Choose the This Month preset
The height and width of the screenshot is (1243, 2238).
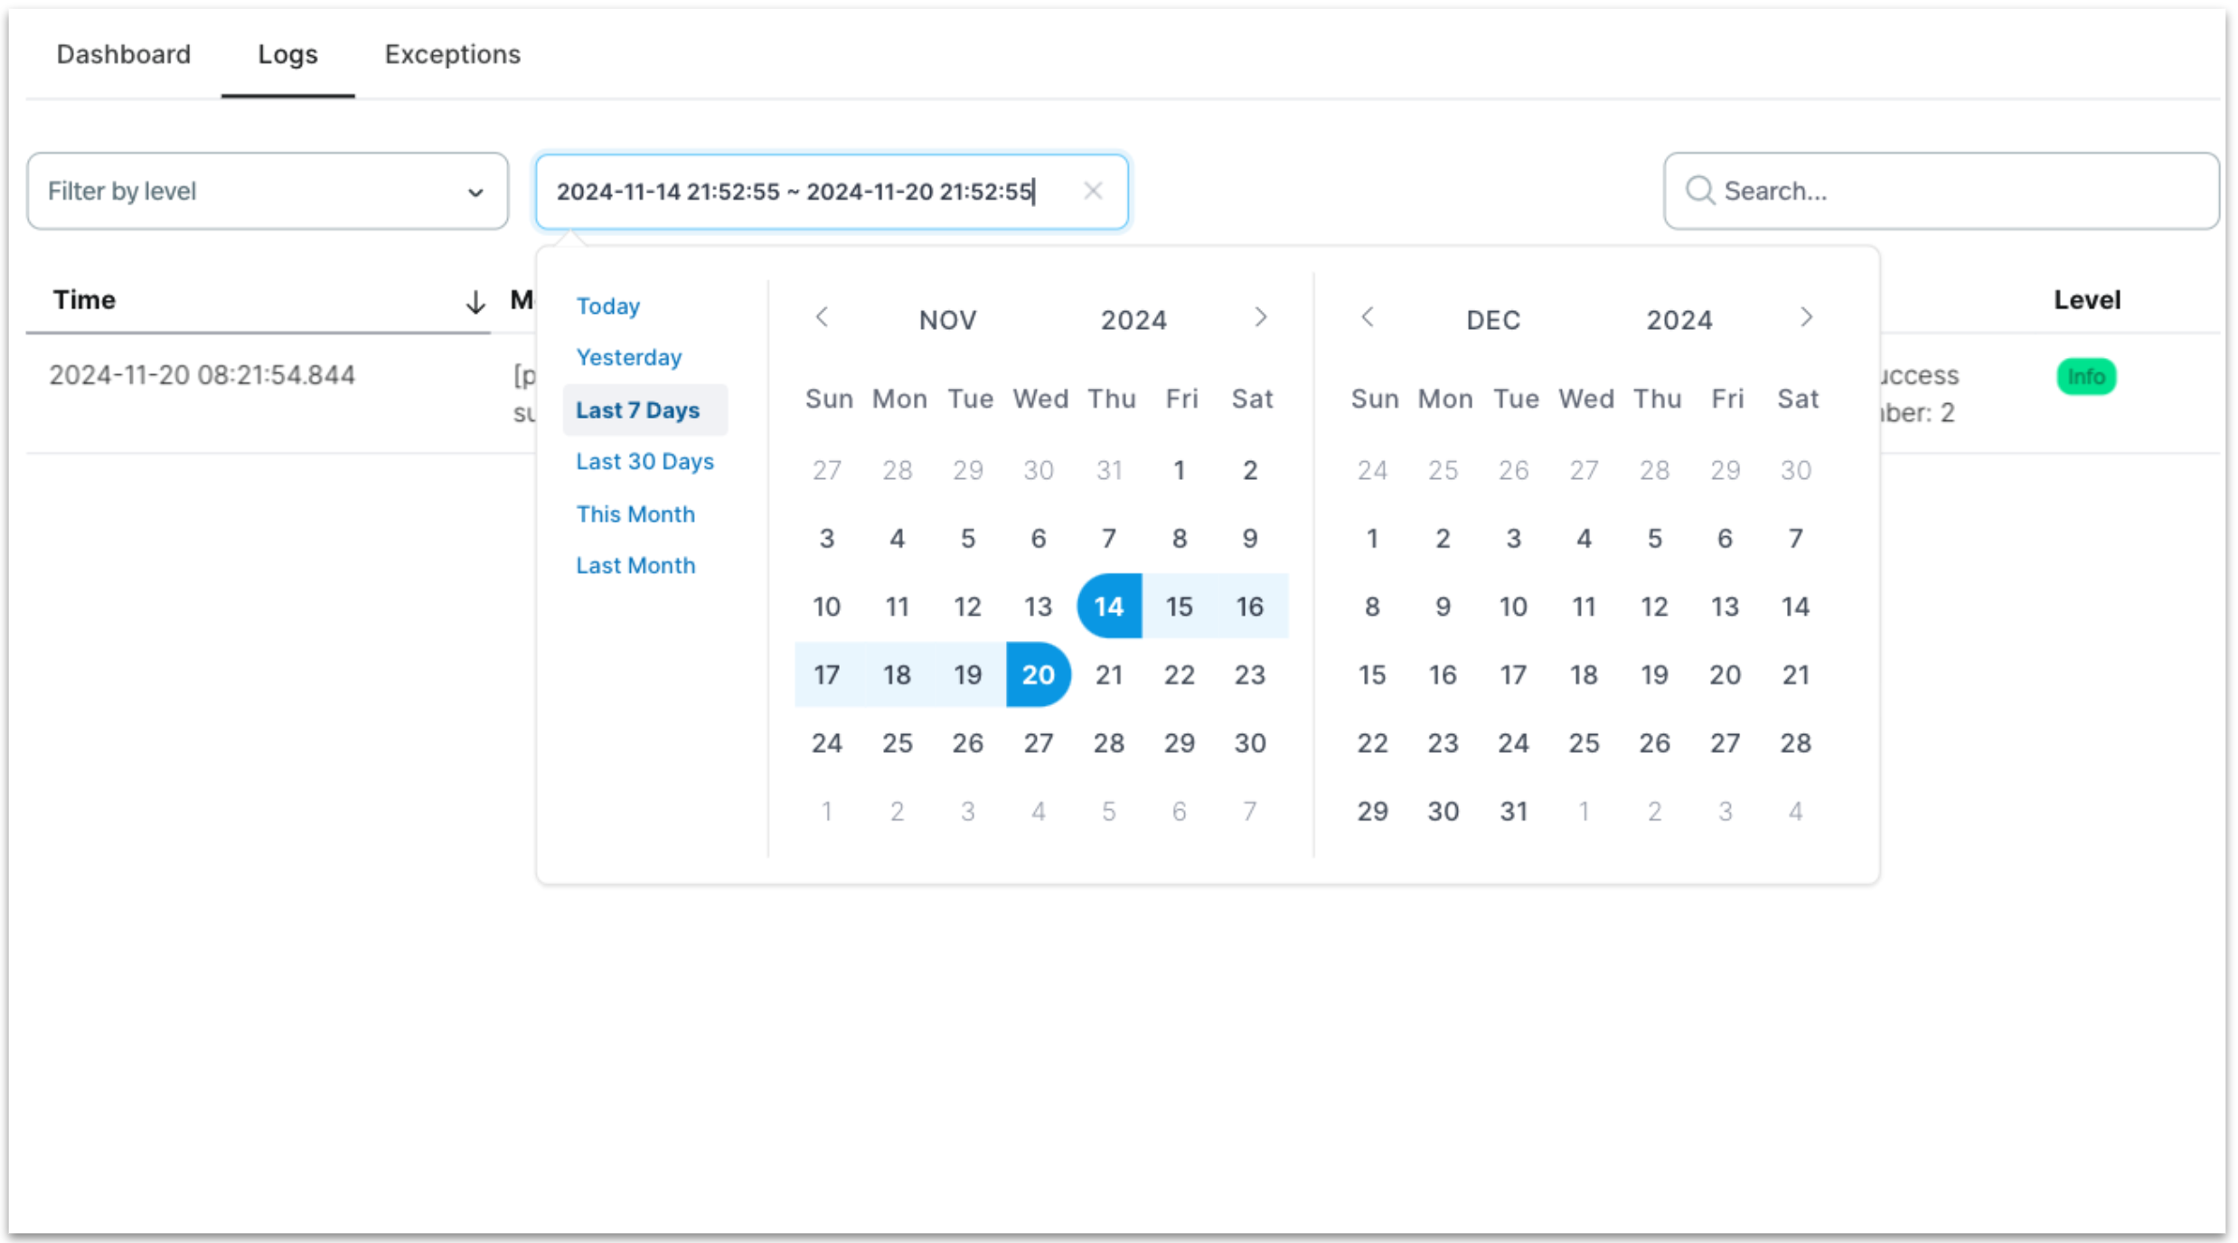(635, 513)
